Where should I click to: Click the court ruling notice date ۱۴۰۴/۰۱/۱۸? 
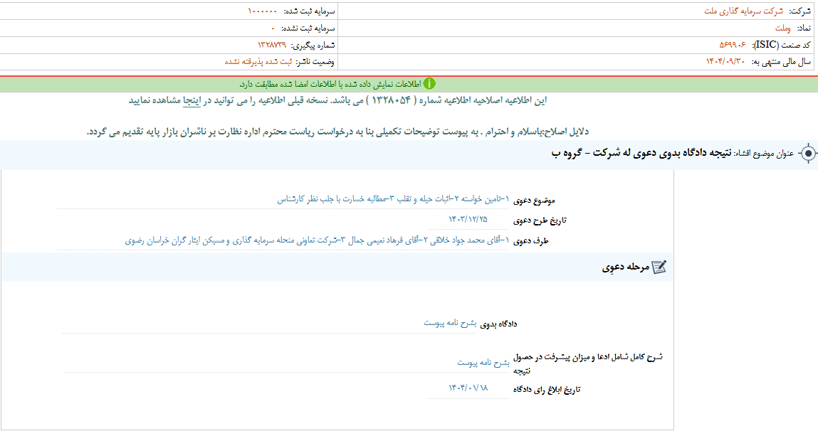[468, 388]
